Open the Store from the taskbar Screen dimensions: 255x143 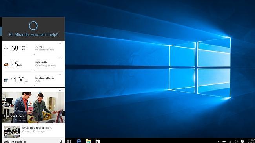point(98,141)
